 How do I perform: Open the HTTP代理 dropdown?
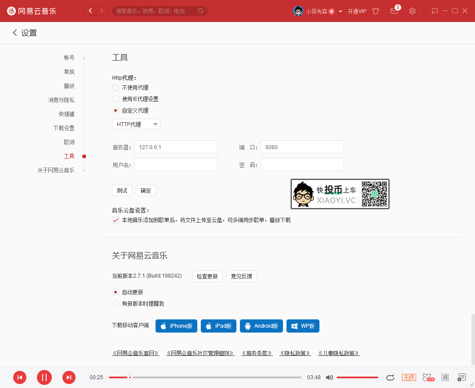pos(136,124)
